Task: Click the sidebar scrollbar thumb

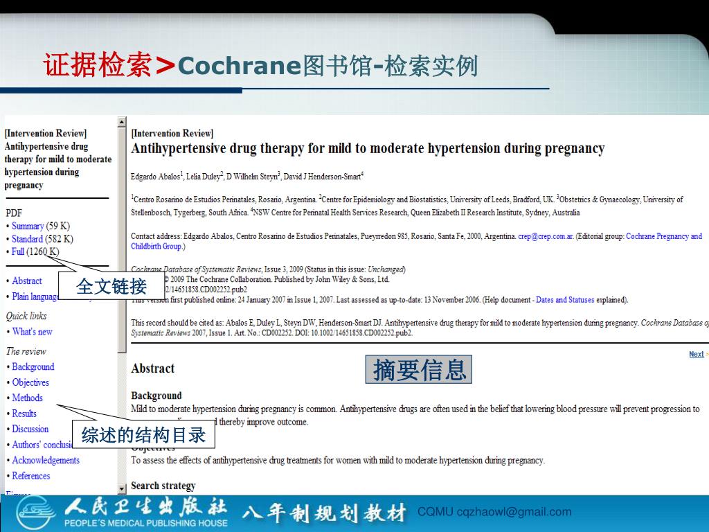Action: pos(122,240)
